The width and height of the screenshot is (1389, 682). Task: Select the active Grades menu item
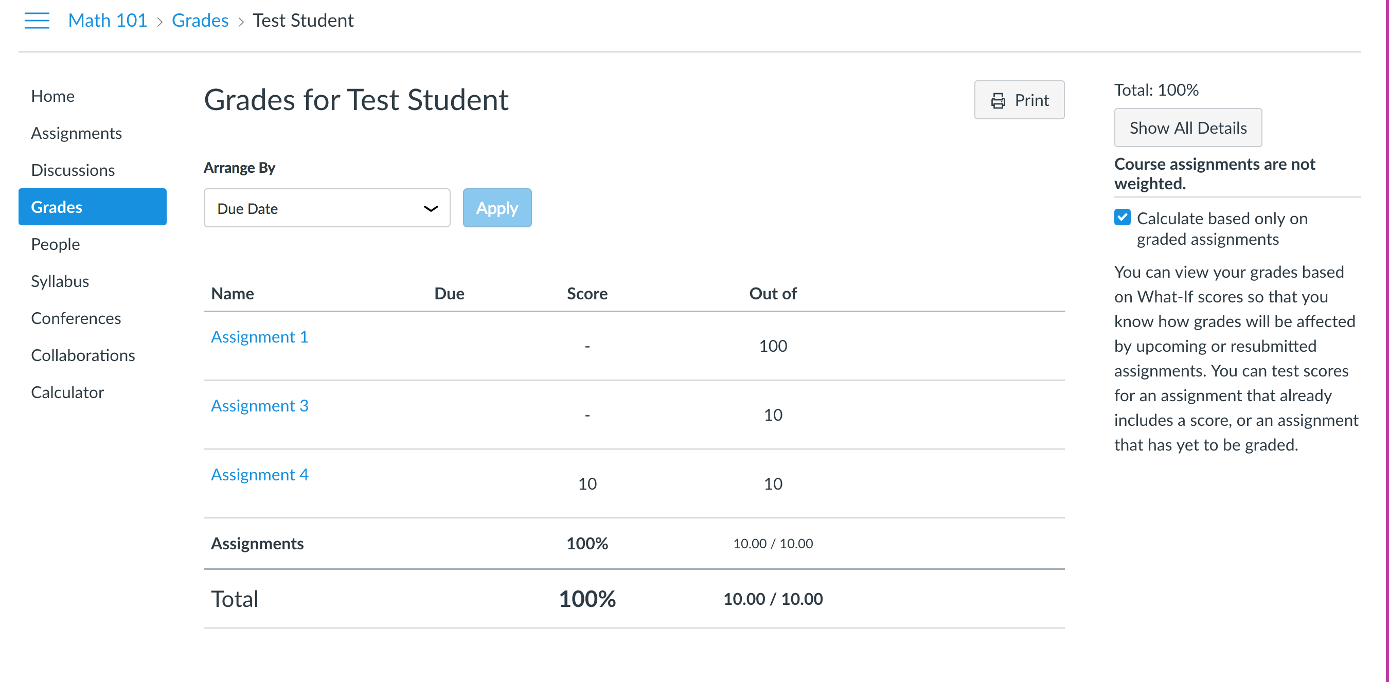click(x=92, y=207)
